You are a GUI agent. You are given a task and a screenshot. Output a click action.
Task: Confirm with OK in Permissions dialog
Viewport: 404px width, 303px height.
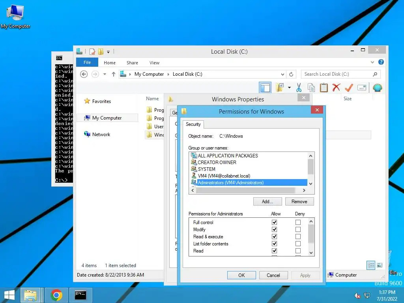click(x=241, y=275)
